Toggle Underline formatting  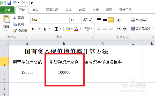[45, 29]
